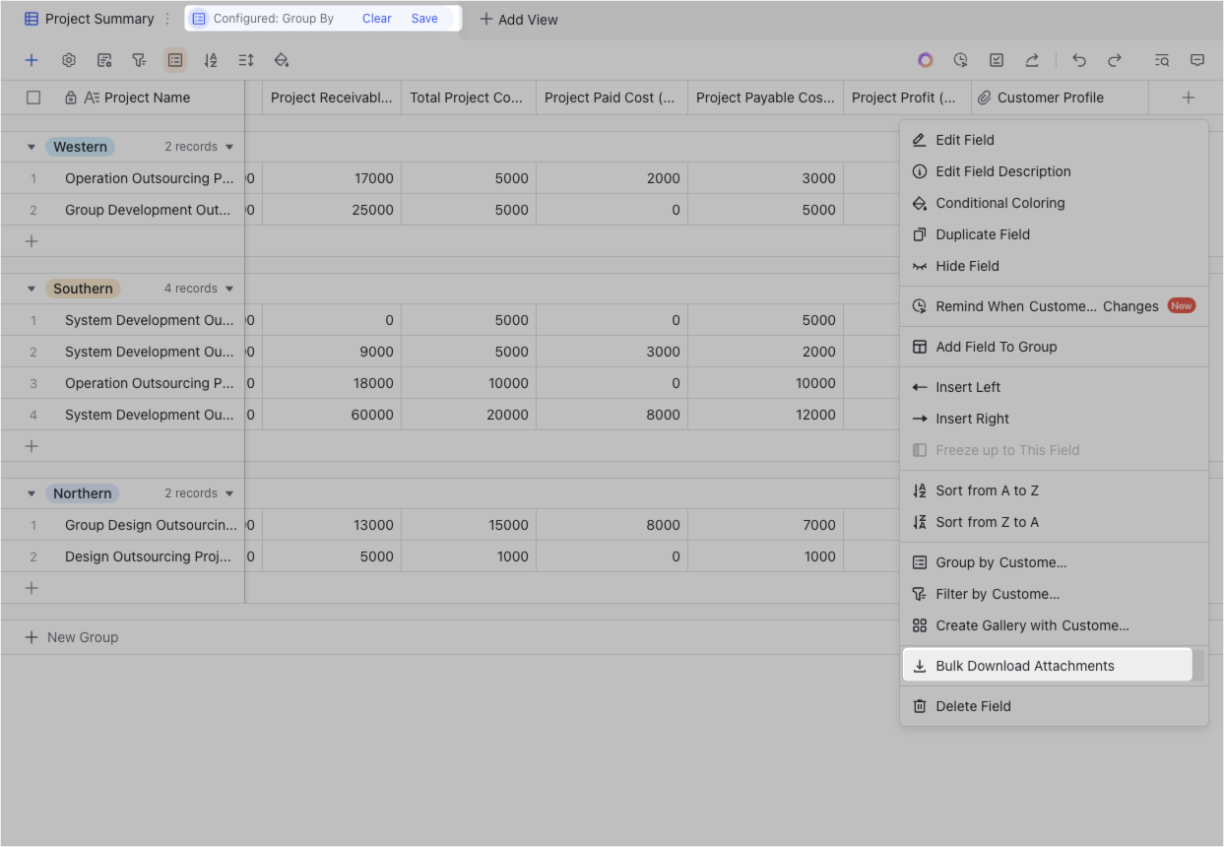Choose Insert Left
The image size is (1224, 847).
(x=1054, y=387)
